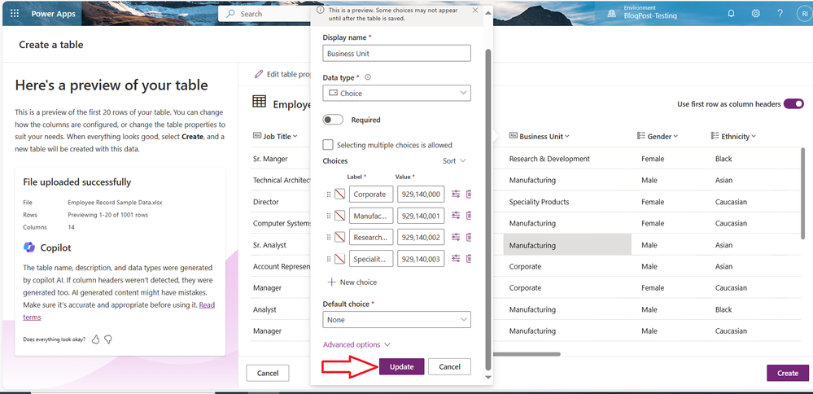Click the Power Apps title

53,14
